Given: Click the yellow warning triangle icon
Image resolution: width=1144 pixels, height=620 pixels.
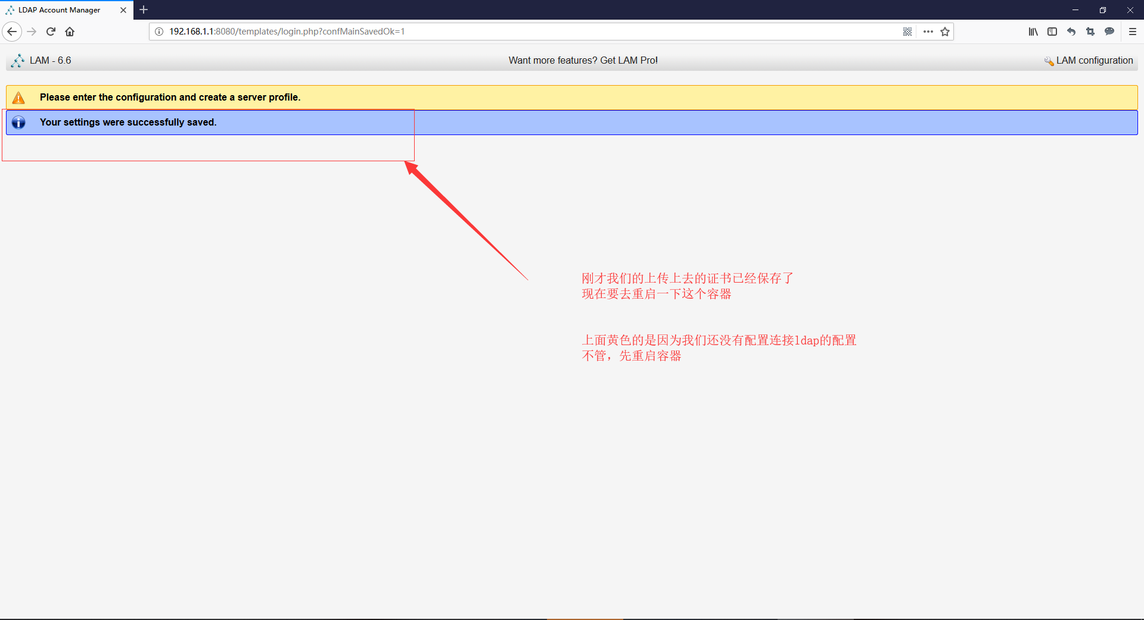Looking at the screenshot, I should (18, 98).
